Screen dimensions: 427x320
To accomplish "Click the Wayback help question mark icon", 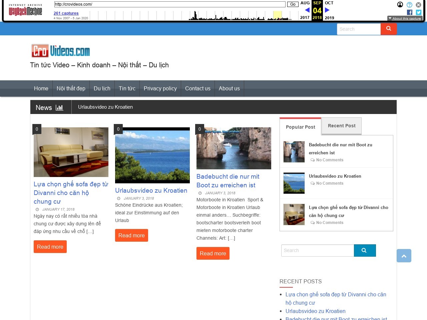I will [409, 5].
